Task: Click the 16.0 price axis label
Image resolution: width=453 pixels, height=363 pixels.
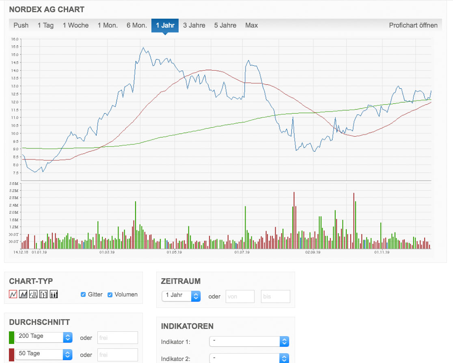Action: pos(15,39)
